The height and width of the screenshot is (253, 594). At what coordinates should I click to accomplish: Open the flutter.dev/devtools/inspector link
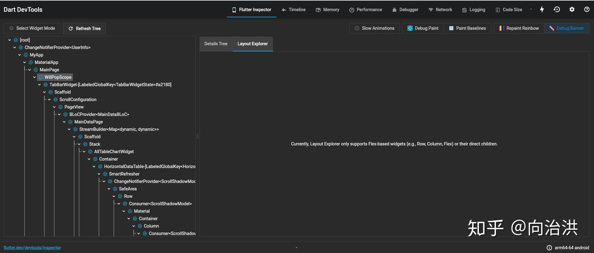click(32, 248)
